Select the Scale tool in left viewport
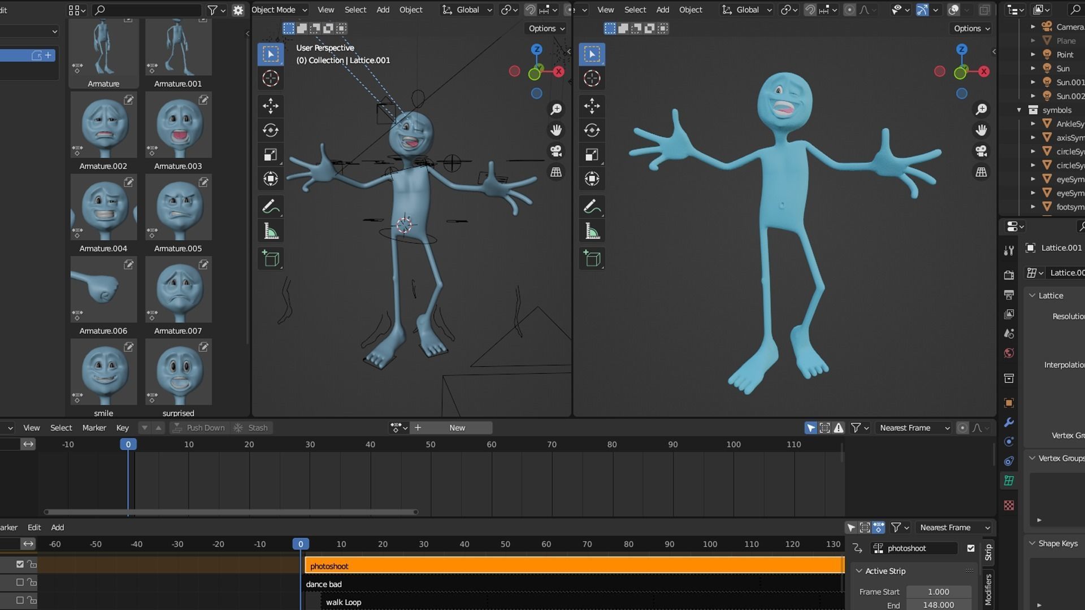Viewport: 1085px width, 610px height. 271,155
